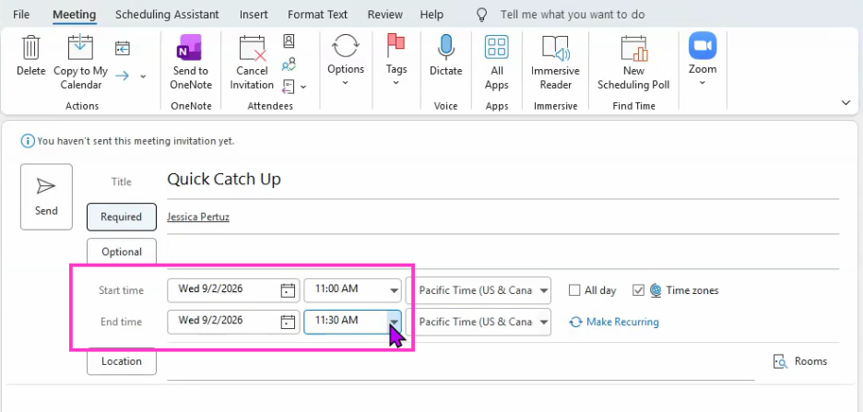Open All Apps grid icon
Viewport: 863px width, 412px height.
[496, 47]
